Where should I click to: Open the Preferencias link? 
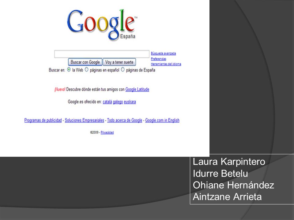click(x=158, y=59)
